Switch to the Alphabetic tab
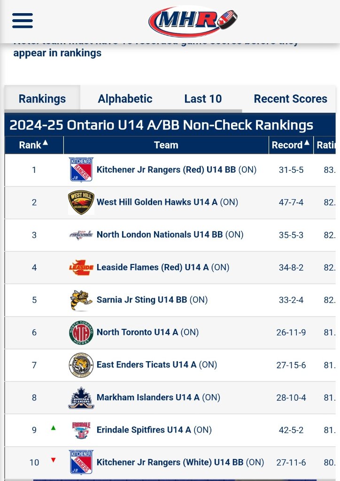 [x=125, y=99]
